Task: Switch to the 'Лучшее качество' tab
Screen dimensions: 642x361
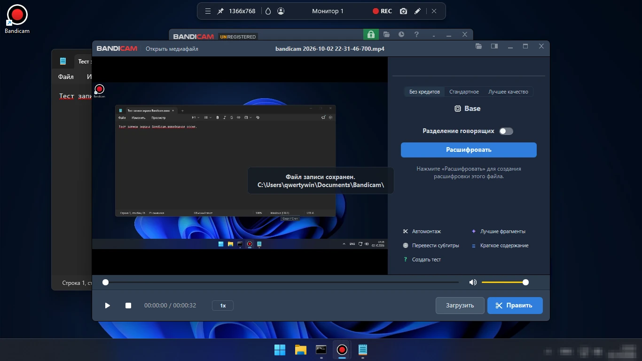Action: pyautogui.click(x=508, y=92)
